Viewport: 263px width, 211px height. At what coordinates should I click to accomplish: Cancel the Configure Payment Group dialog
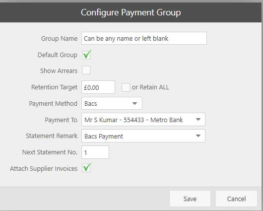236,199
